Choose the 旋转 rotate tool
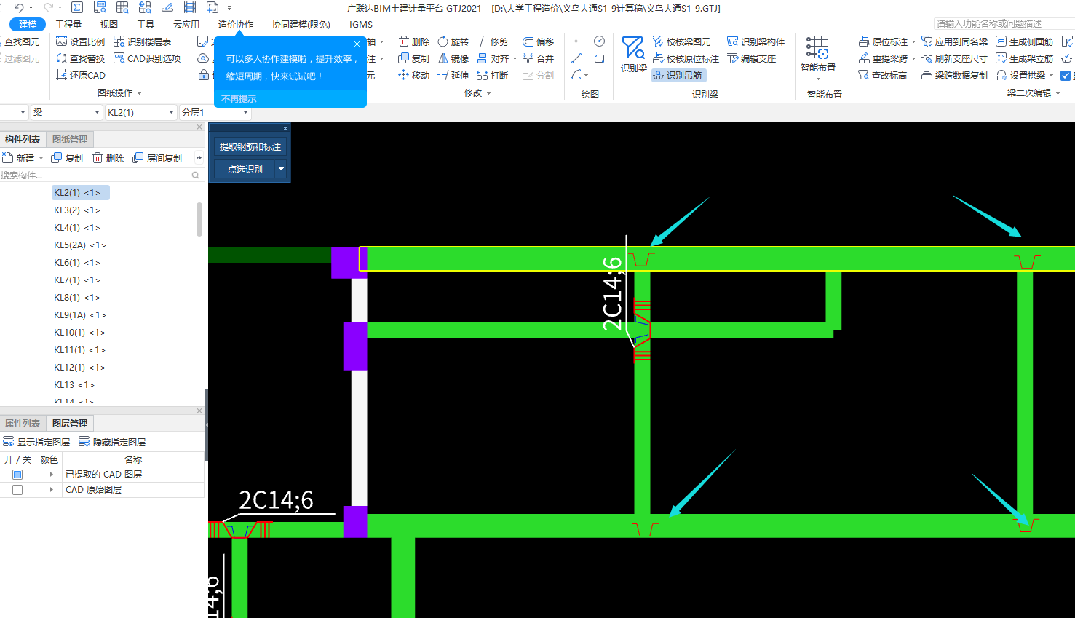Image resolution: width=1075 pixels, height=618 pixels. 453,41
